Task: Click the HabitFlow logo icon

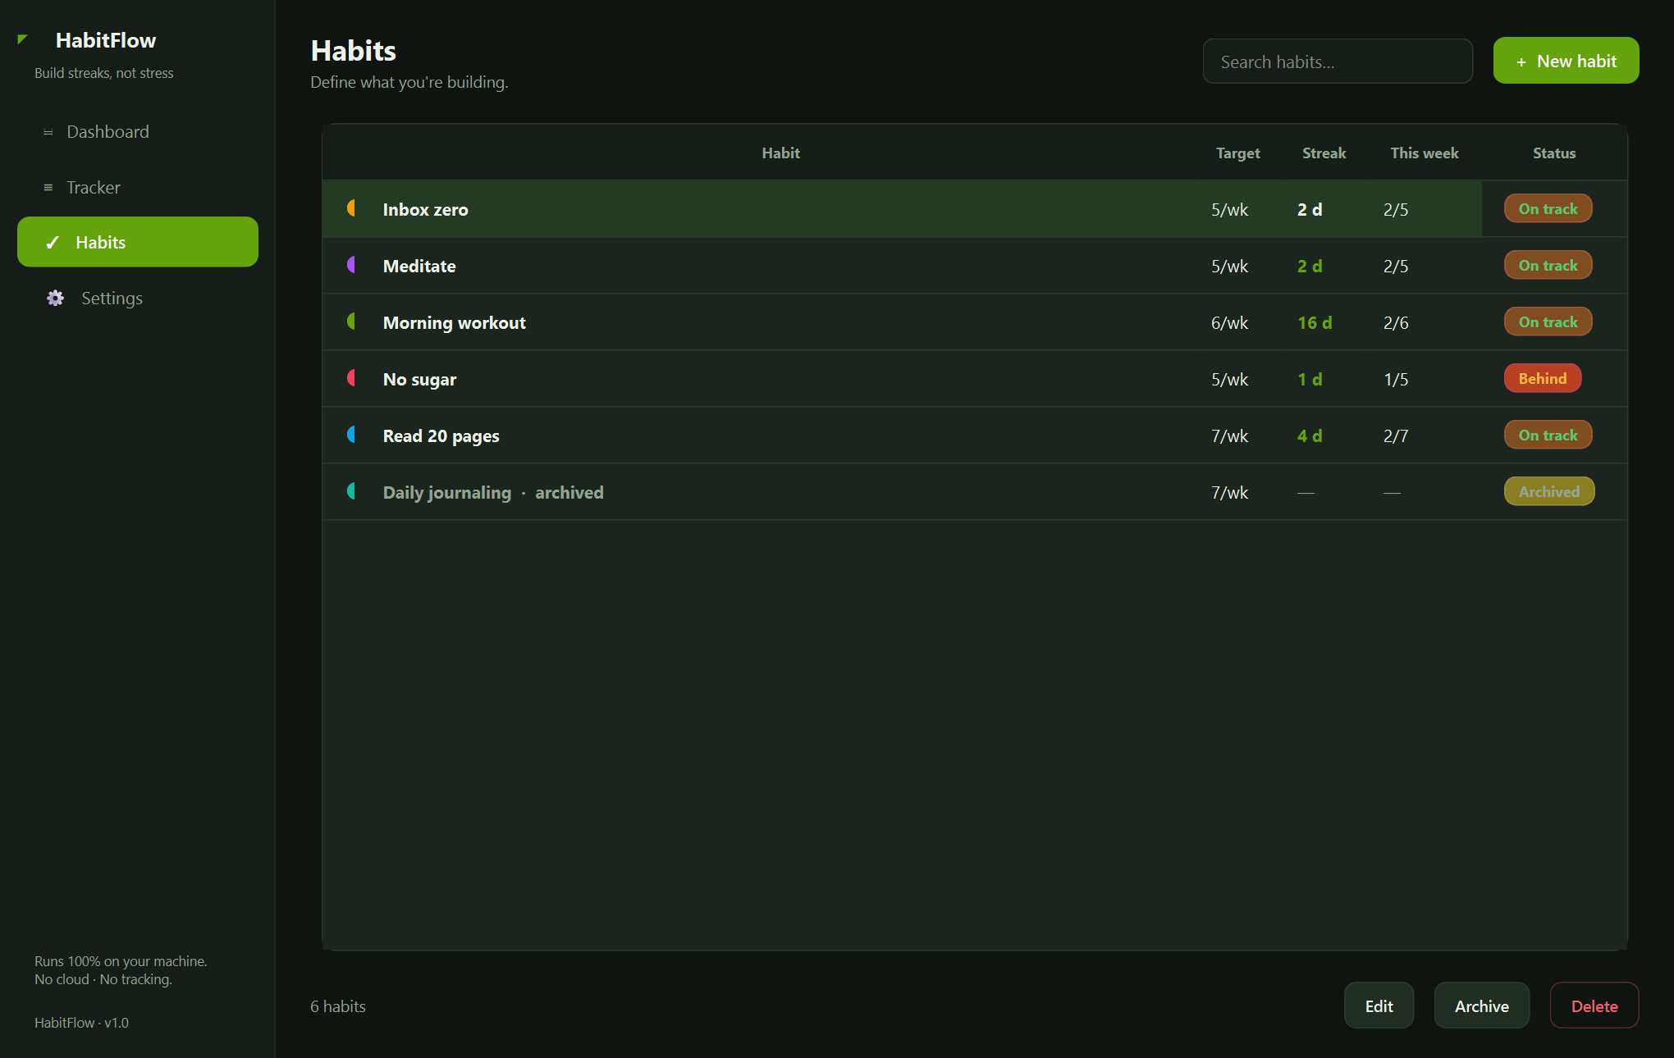Action: coord(23,39)
